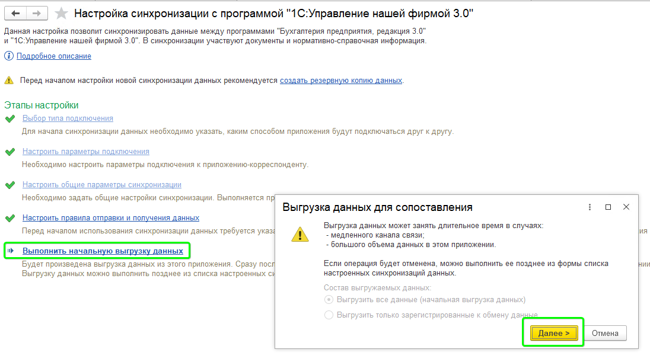Screen dimensions: 650x362
Task: Open Настроить правила отправки и получения данных
Action: (111, 218)
